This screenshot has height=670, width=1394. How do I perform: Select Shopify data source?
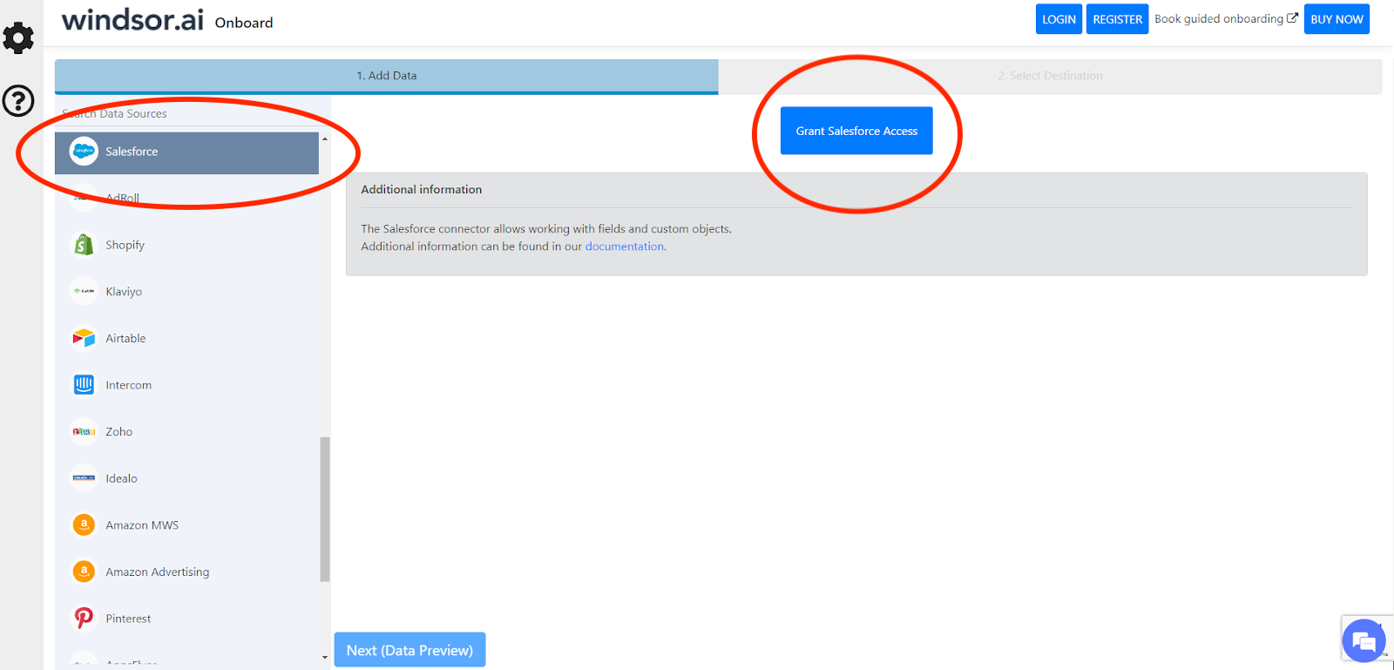click(186, 245)
